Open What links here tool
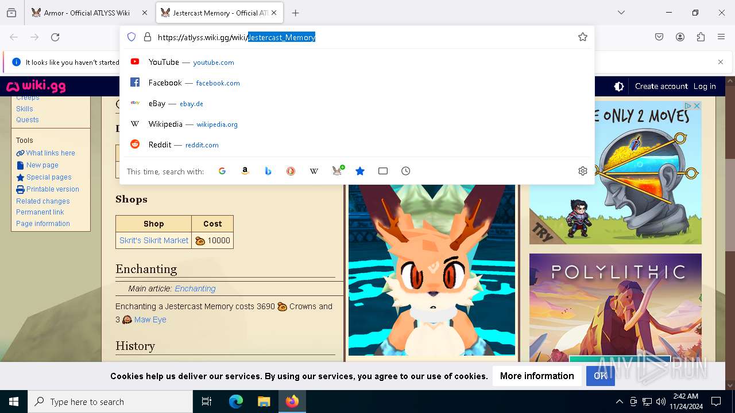This screenshot has height=413, width=735. click(51, 153)
